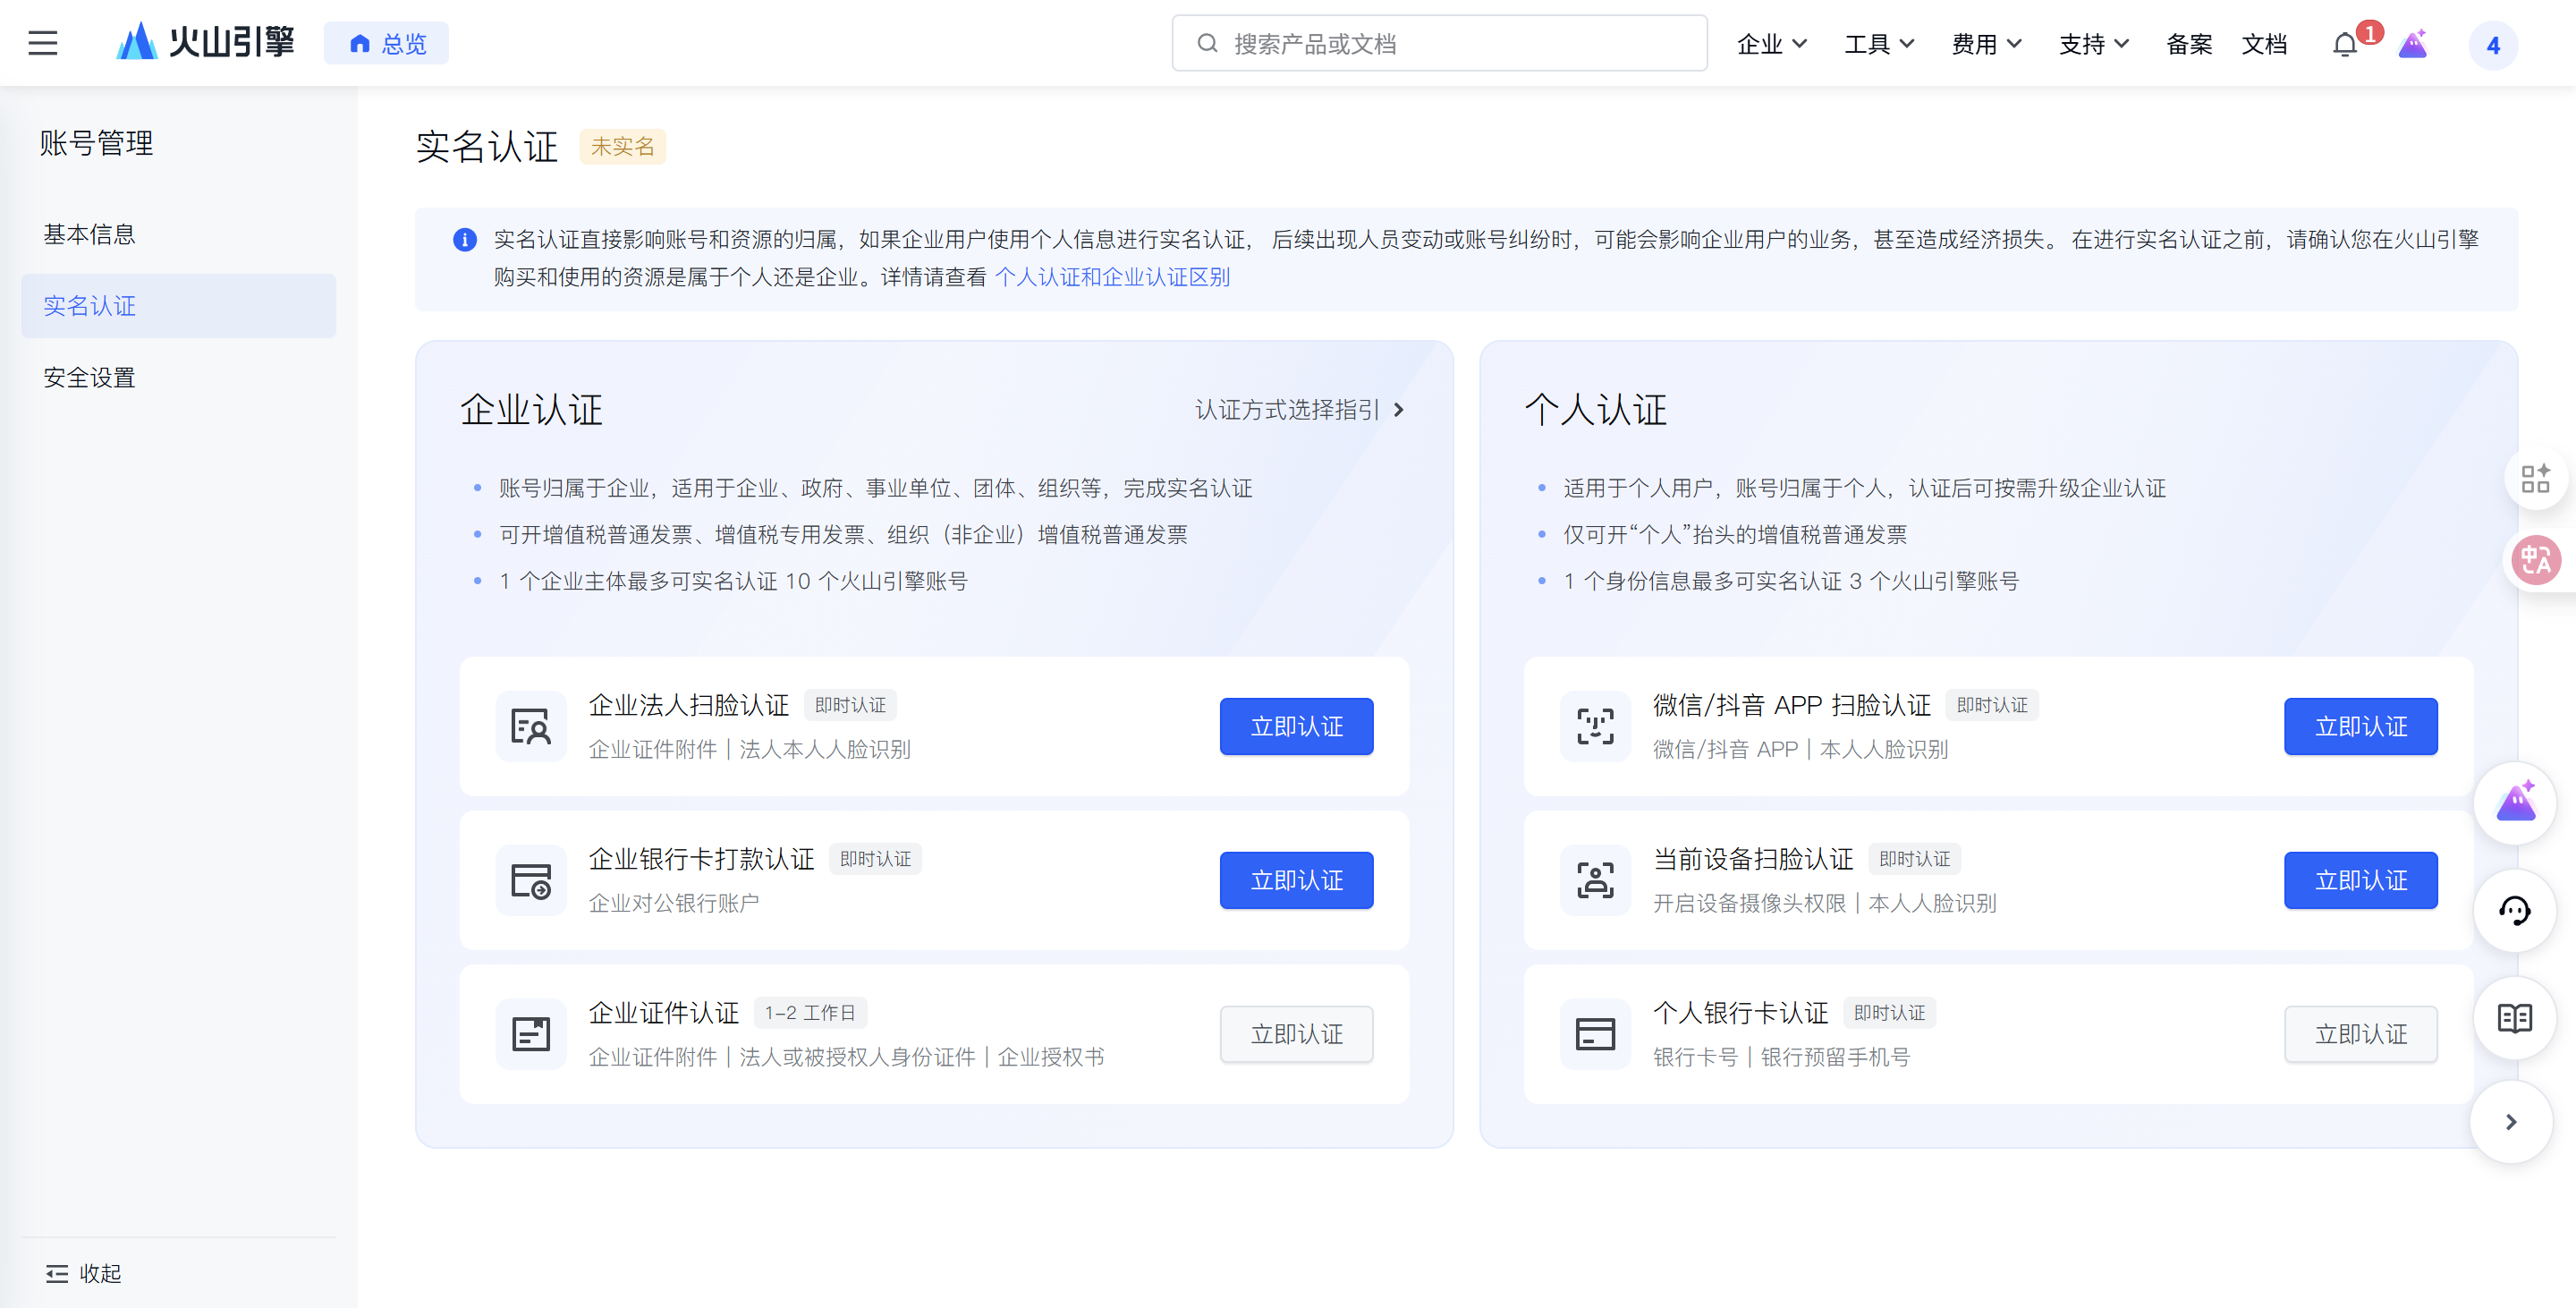Go to 安全设置 in sidebar

(89, 377)
